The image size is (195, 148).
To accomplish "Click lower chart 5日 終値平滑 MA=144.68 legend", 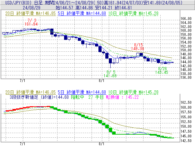I will click(x=82, y=92).
